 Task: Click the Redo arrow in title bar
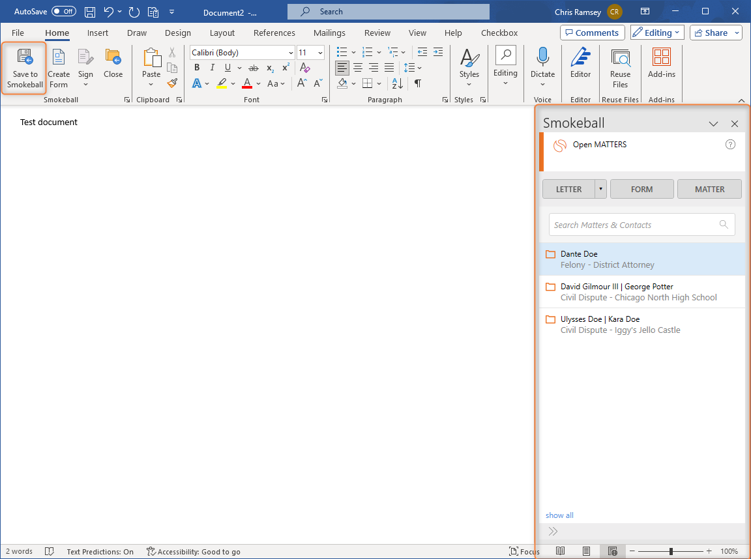(134, 12)
